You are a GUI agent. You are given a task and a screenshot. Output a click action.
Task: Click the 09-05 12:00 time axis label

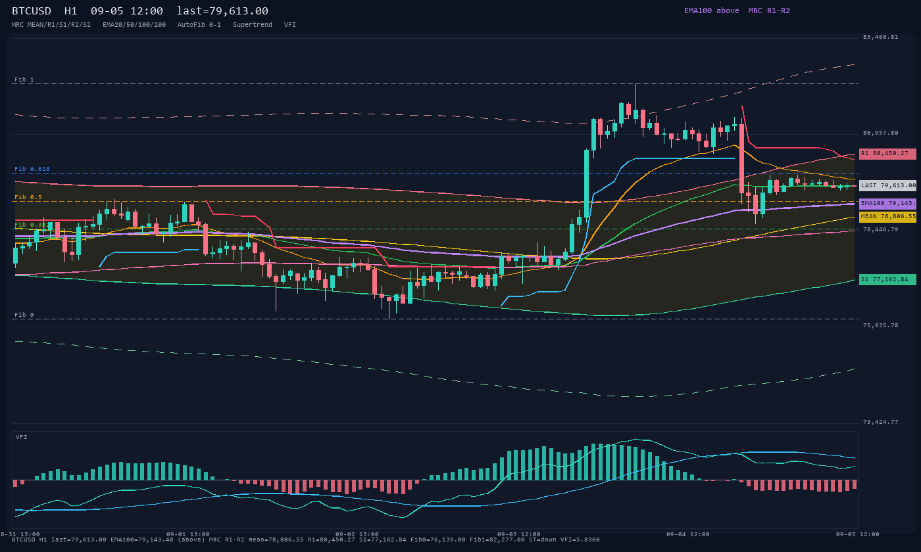(x=858, y=534)
